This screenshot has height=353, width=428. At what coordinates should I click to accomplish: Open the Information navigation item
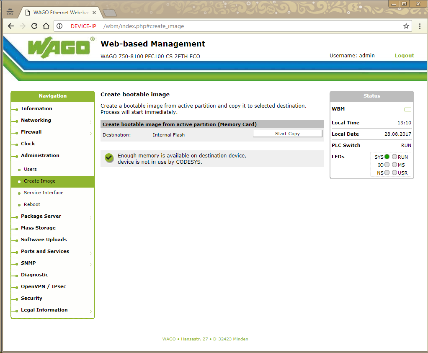click(36, 108)
